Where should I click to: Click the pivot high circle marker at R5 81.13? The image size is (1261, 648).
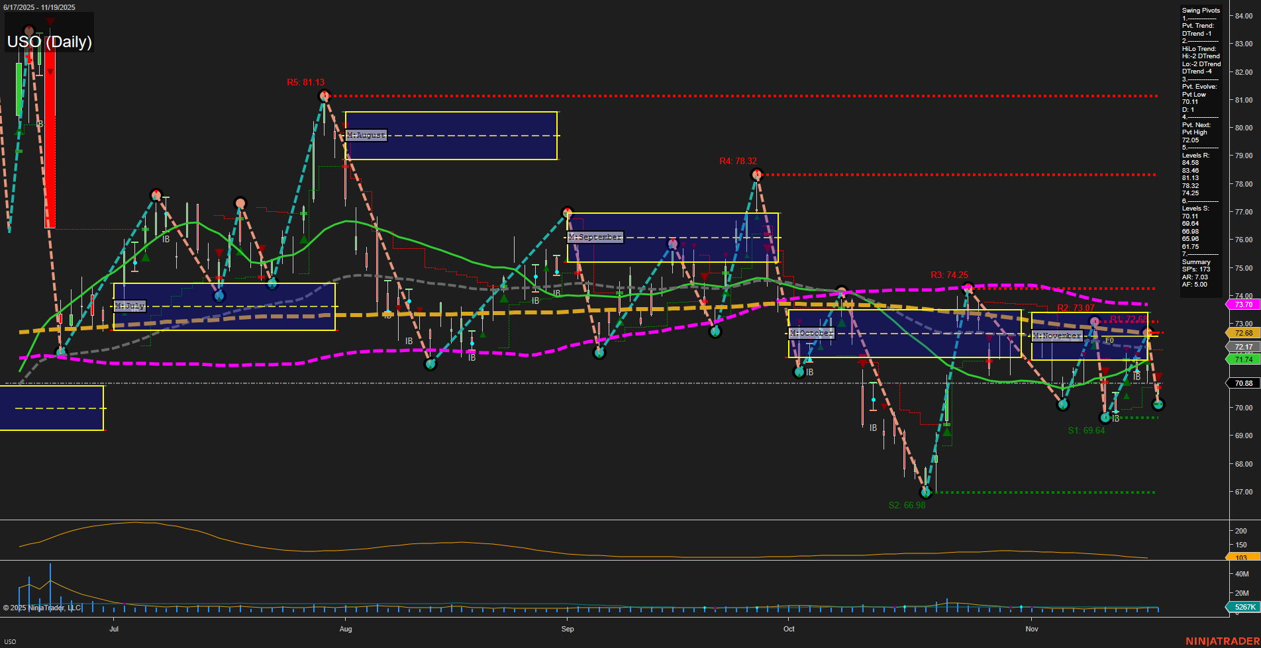coord(324,95)
